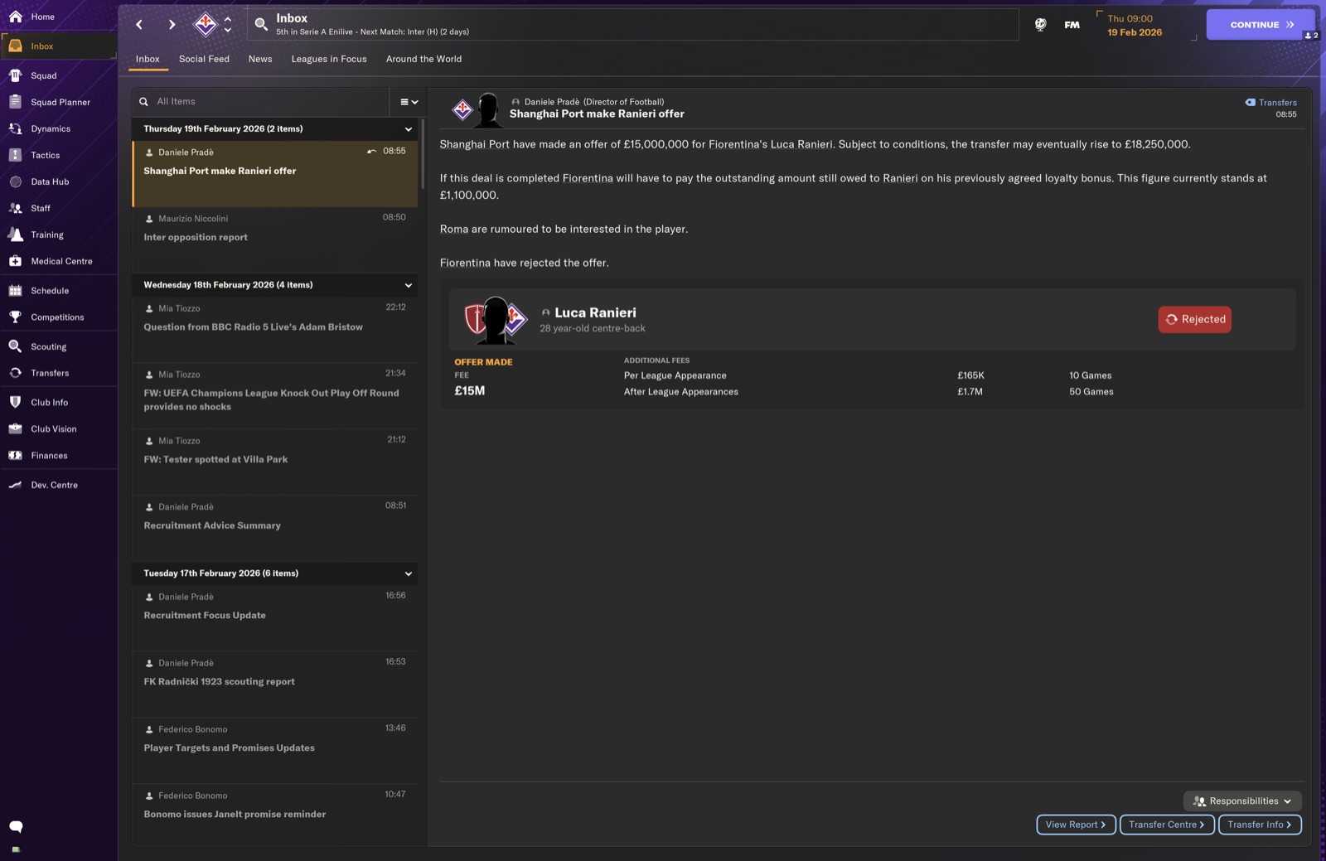The height and width of the screenshot is (861, 1326).
Task: Click the search magnifier in the header
Action: point(261,25)
